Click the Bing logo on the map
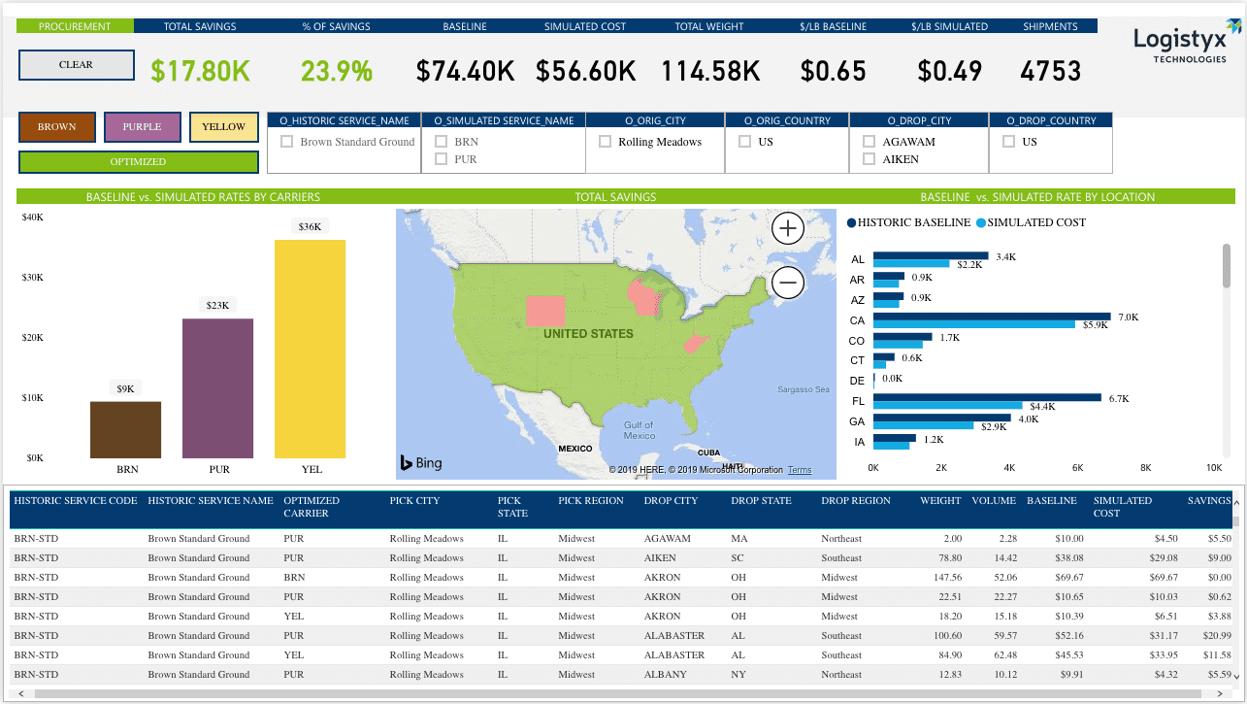 tap(421, 463)
